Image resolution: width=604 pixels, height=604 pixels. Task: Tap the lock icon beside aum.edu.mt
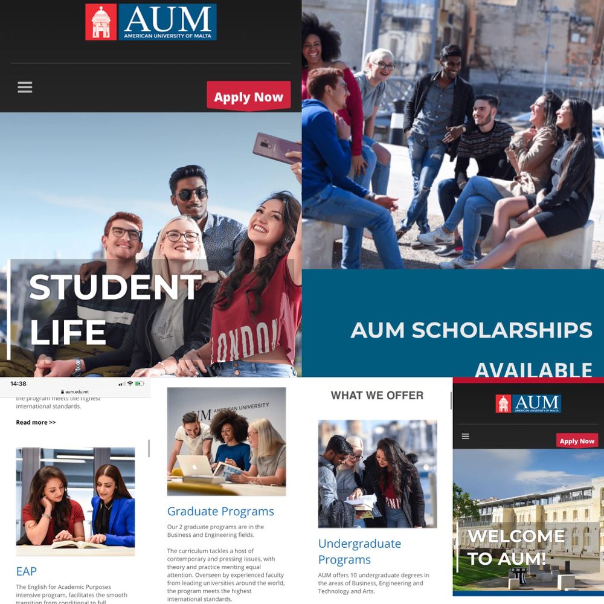(62, 392)
